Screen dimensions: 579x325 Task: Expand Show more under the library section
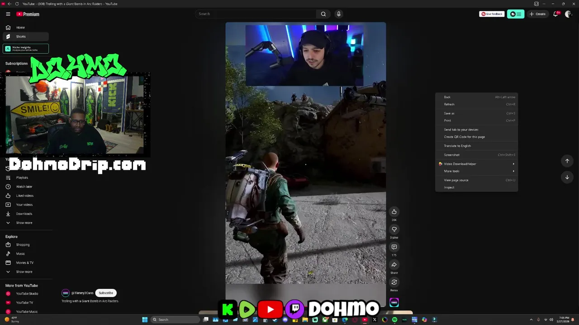tap(25, 223)
